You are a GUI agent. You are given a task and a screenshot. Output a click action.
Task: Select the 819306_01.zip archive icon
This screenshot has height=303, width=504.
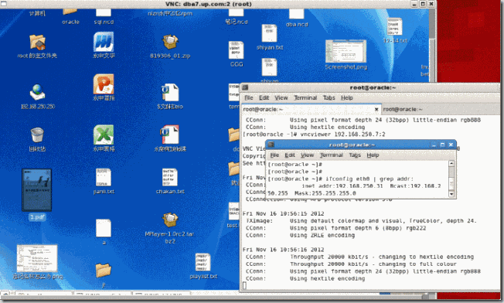pos(170,43)
